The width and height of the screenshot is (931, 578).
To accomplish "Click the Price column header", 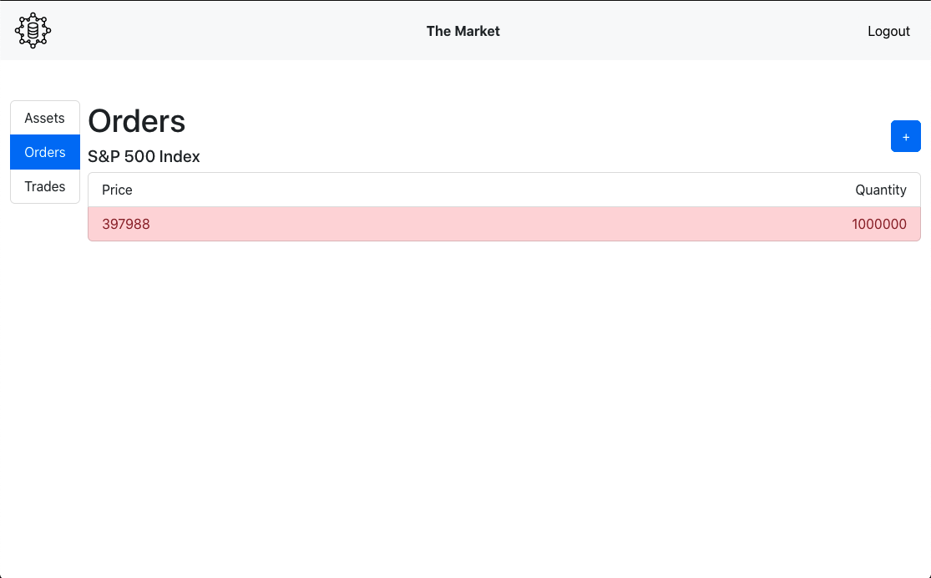I will (x=116, y=190).
